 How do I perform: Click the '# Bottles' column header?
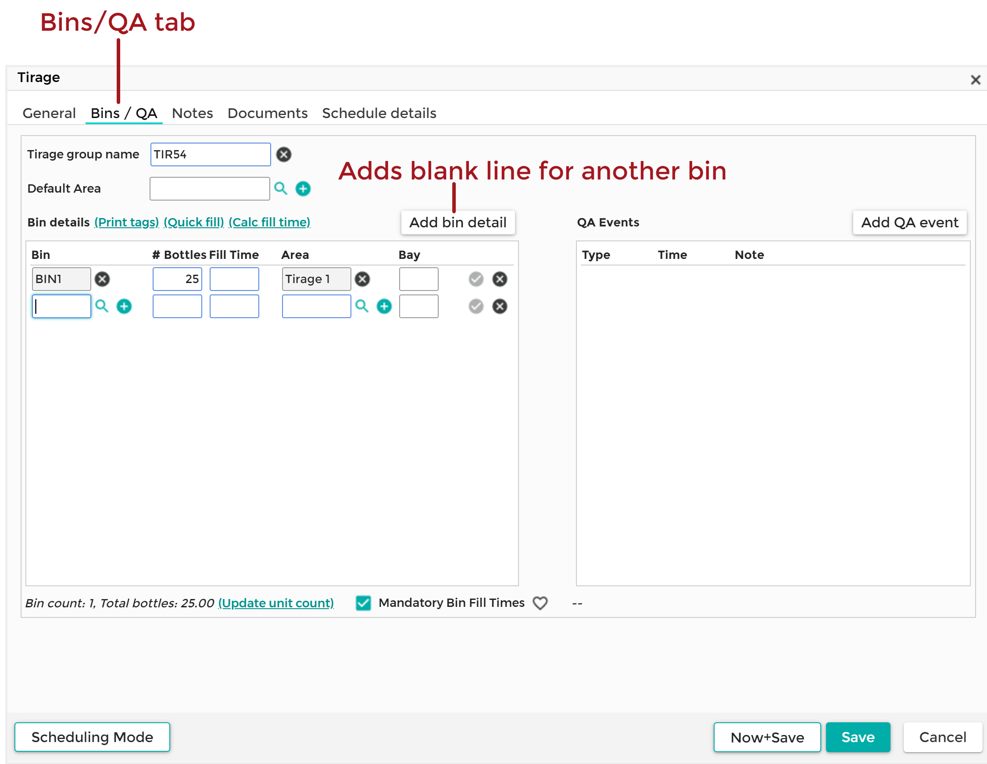(x=179, y=255)
